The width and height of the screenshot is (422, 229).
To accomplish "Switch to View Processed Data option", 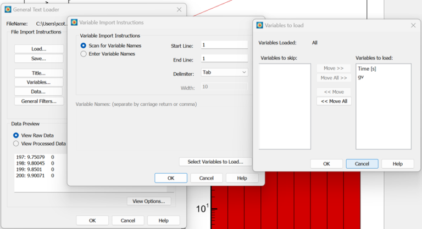I will point(16,144).
